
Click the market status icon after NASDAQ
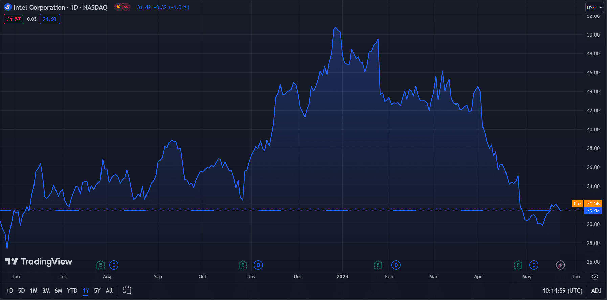(122, 7)
